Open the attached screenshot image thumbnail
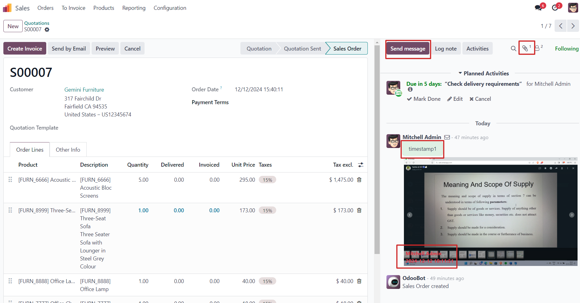Image resolution: width=580 pixels, height=303 pixels. tap(491, 212)
